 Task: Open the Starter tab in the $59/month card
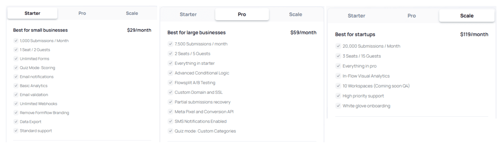(x=188, y=14)
